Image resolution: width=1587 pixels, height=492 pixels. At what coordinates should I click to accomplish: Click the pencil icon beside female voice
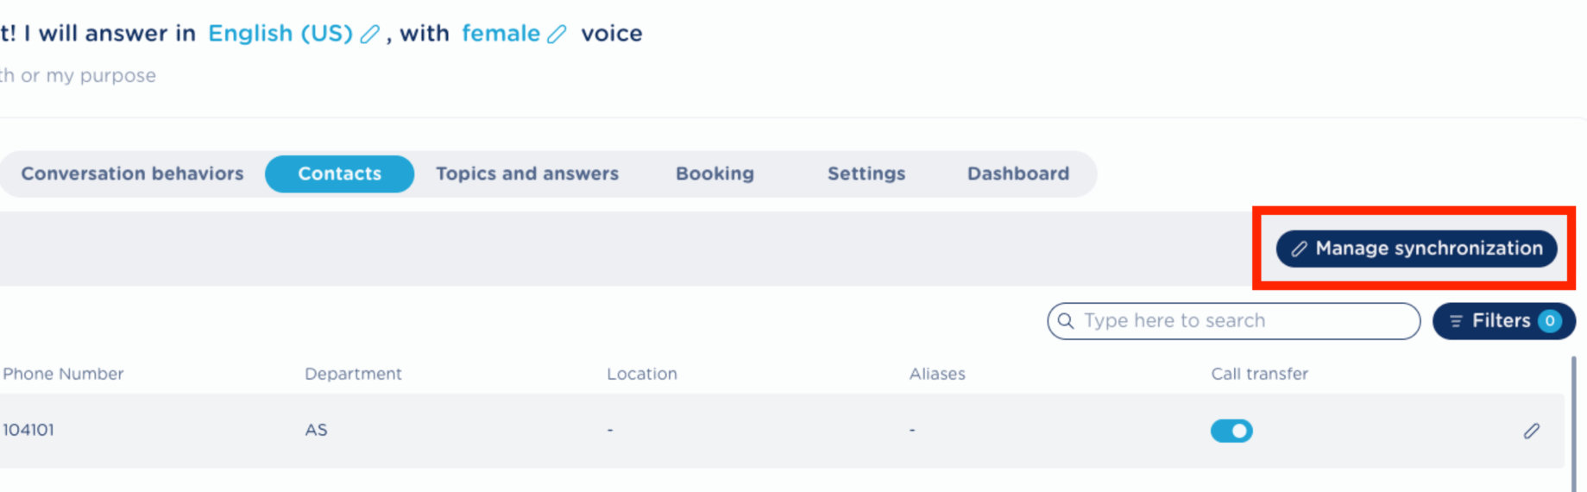click(x=557, y=35)
